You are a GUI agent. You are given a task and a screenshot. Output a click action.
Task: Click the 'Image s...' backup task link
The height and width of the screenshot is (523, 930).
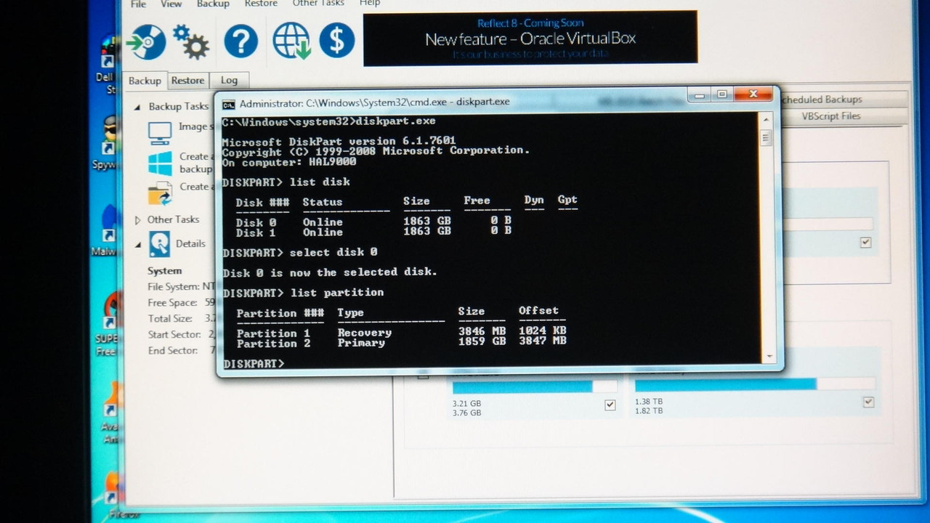(196, 126)
